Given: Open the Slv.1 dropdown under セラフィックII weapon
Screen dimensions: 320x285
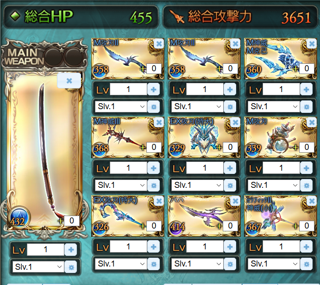Looking at the screenshot, I should (x=274, y=264).
